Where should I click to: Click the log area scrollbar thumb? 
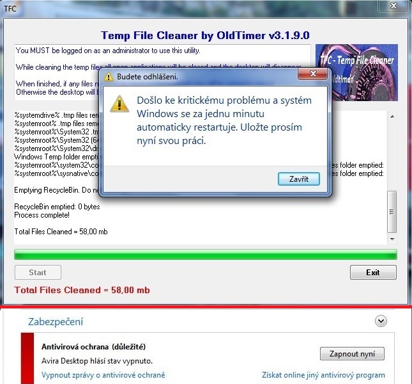pyautogui.click(x=392, y=212)
